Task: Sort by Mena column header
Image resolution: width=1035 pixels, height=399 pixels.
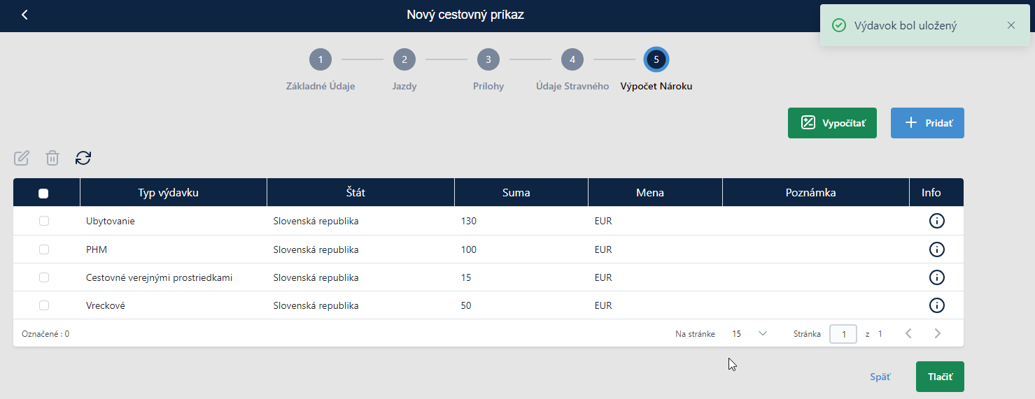Action: pyautogui.click(x=655, y=193)
